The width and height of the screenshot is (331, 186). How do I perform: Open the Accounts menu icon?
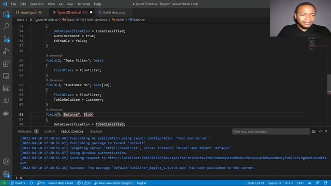(x=6, y=162)
